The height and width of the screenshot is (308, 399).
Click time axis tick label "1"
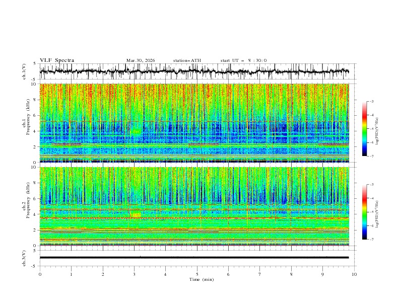71,274
